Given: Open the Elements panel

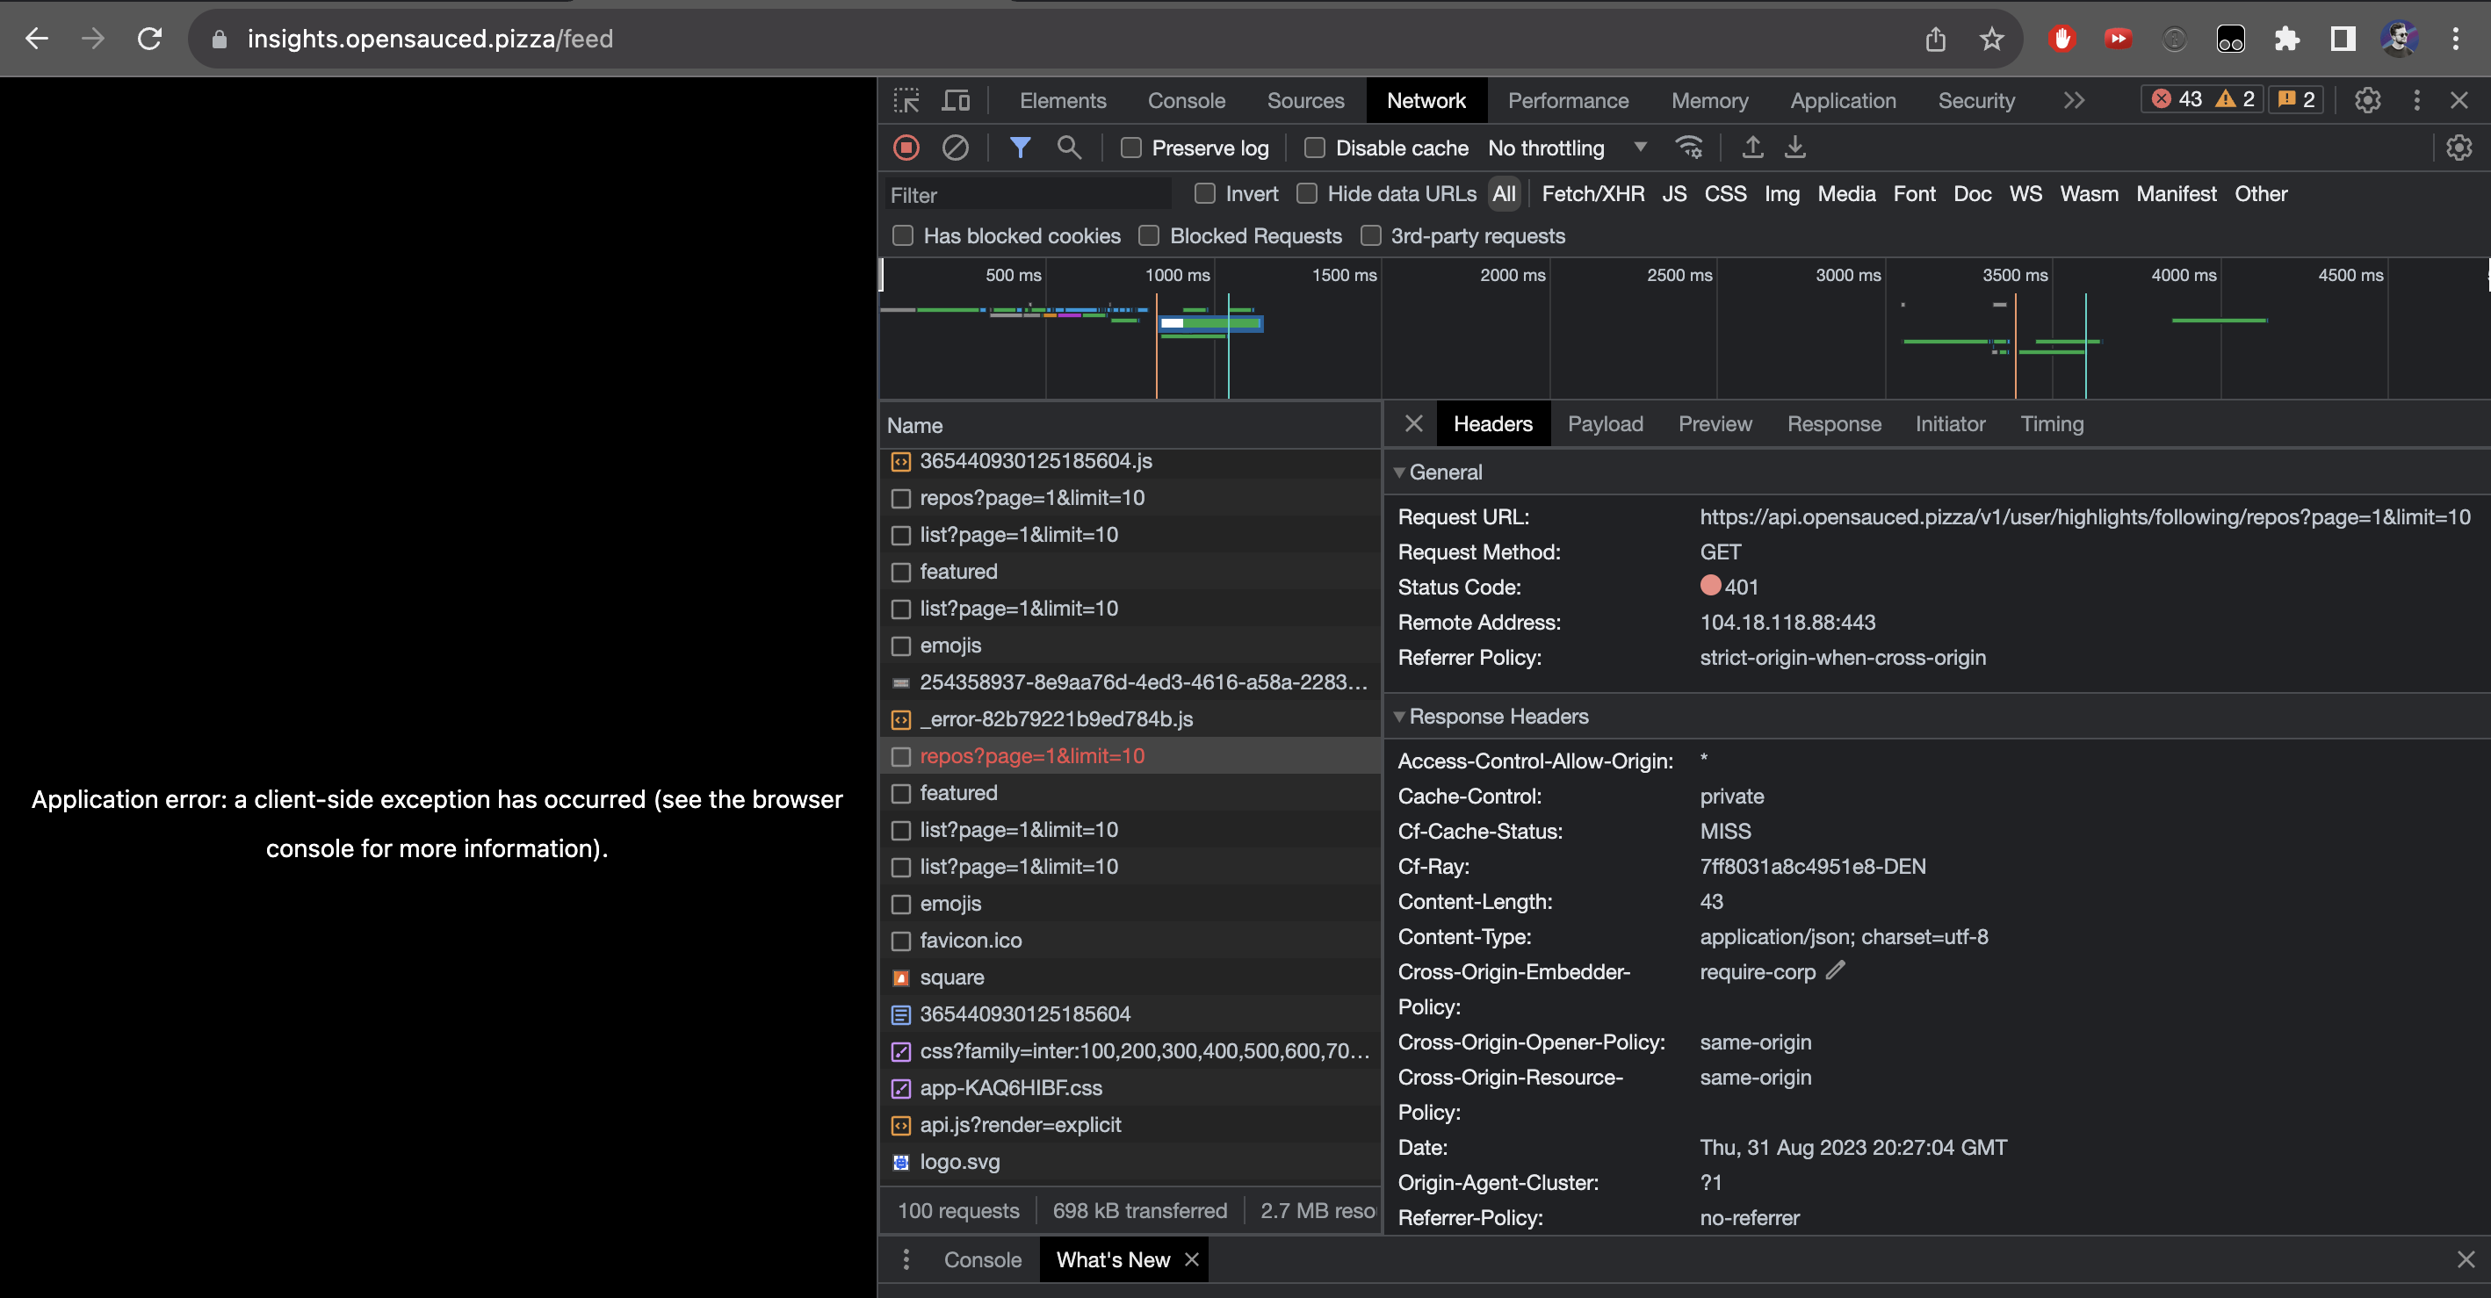Looking at the screenshot, I should click(x=1063, y=99).
